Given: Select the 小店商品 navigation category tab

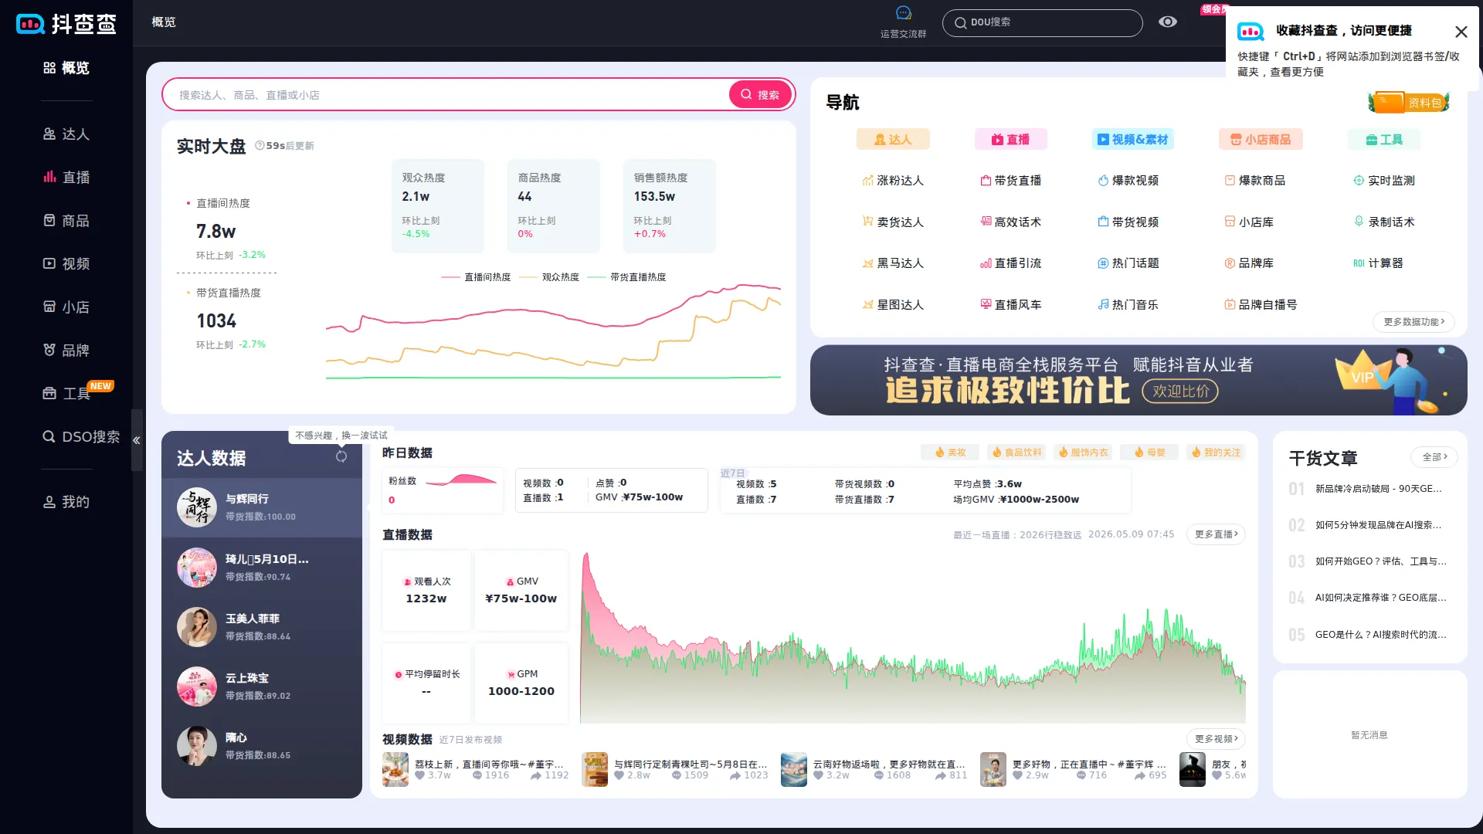Looking at the screenshot, I should [x=1261, y=140].
